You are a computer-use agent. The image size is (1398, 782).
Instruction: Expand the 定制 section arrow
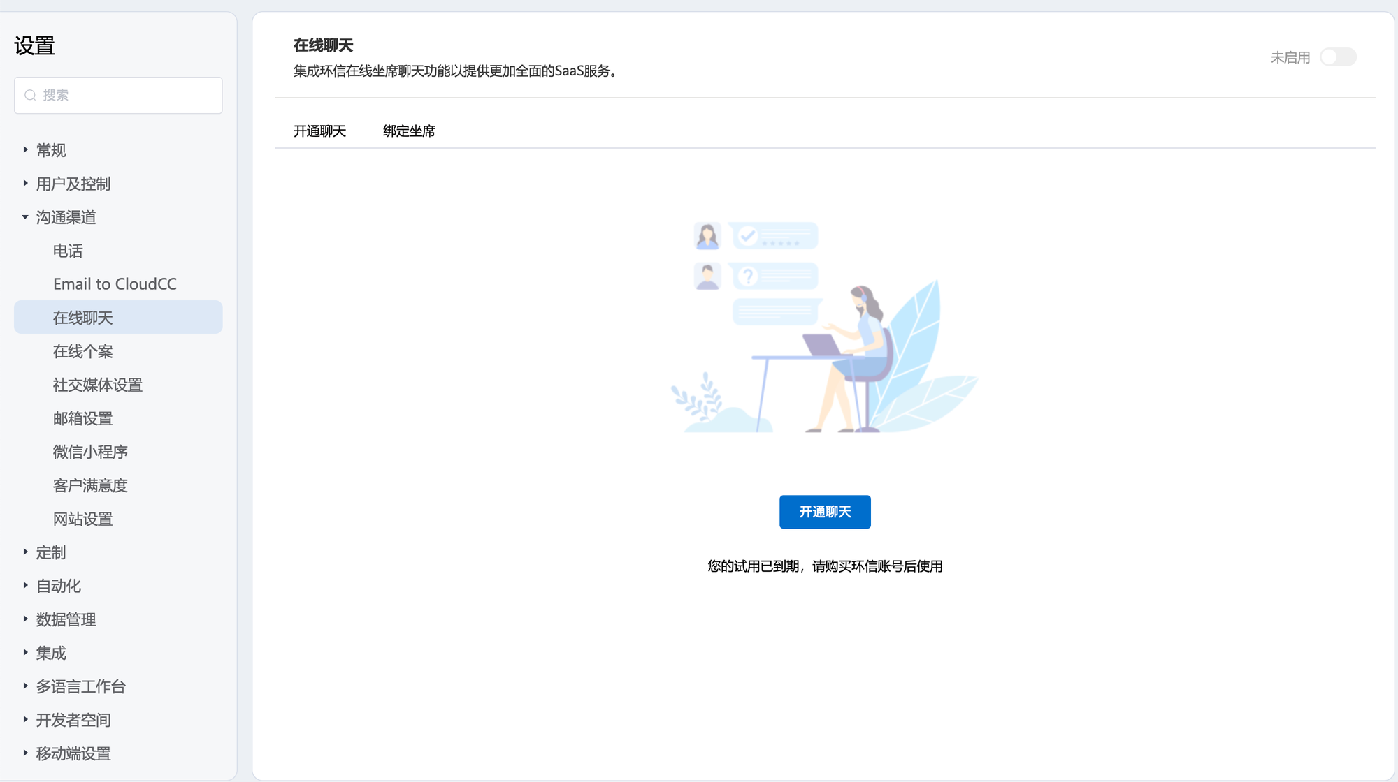(25, 552)
